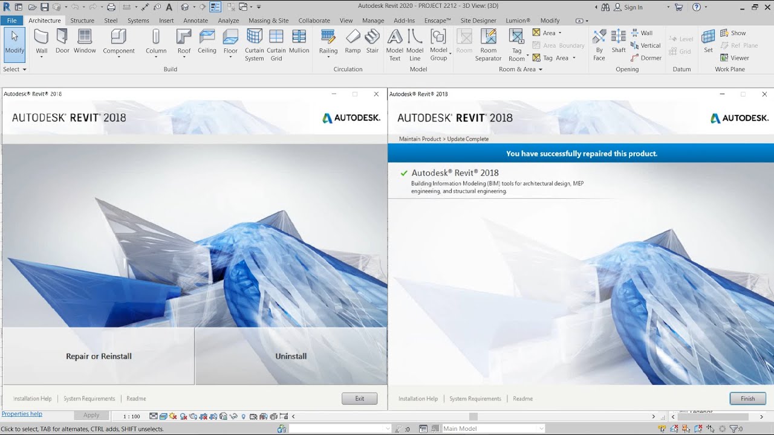Click the project browser horizontal scrollbar right arrow
Image resolution: width=774 pixels, height=435 pixels.
pos(761,416)
